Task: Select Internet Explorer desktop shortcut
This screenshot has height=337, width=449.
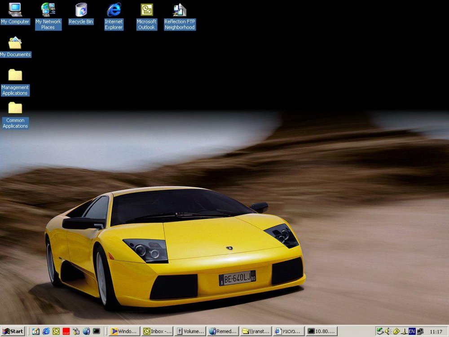Action: (114, 16)
